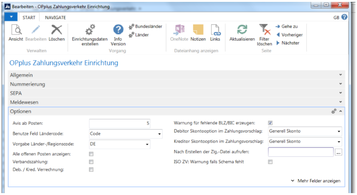The image size is (357, 195).
Task: Focus Avis ab Posten field
Action: 120,123
